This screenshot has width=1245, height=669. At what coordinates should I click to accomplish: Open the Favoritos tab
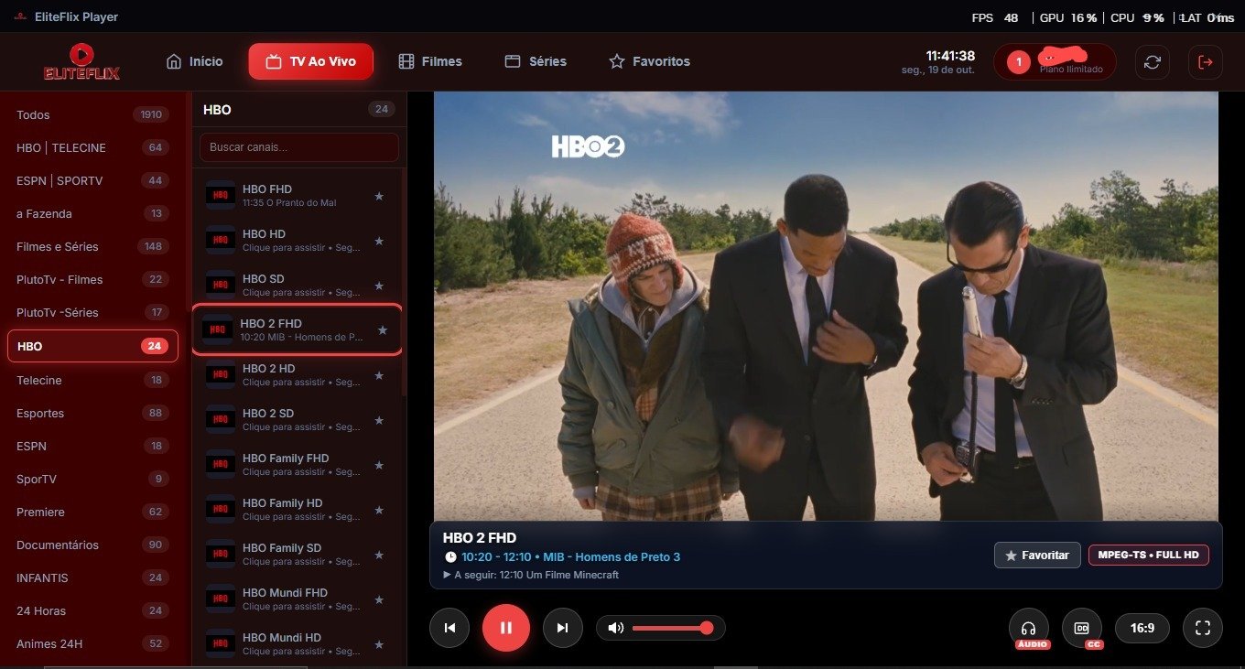click(x=650, y=61)
